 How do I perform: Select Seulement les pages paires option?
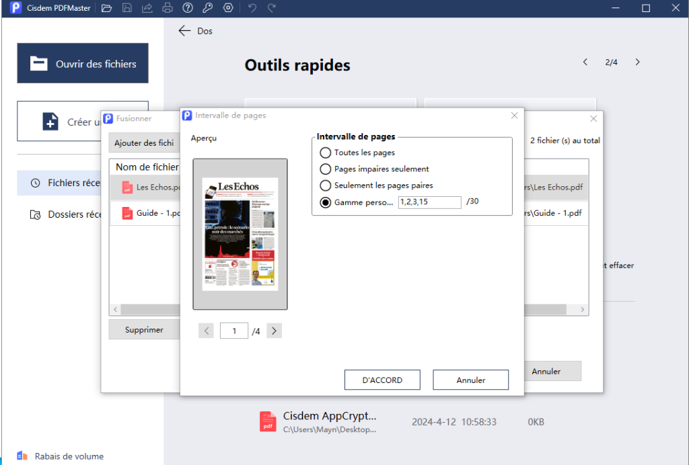point(326,185)
